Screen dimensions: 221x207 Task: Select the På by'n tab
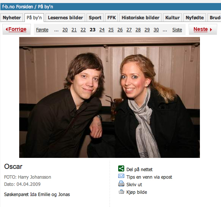tap(34, 18)
